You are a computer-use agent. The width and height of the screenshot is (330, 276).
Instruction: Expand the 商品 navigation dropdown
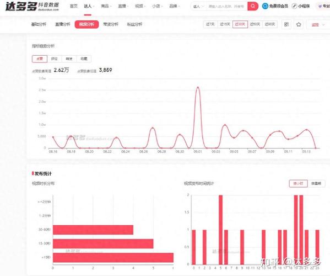point(106,6)
